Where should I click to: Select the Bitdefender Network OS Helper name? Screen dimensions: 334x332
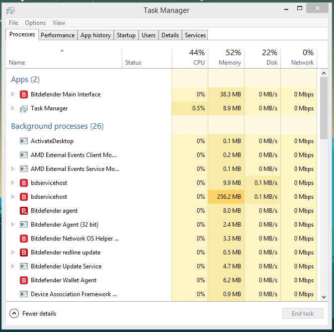point(75,239)
